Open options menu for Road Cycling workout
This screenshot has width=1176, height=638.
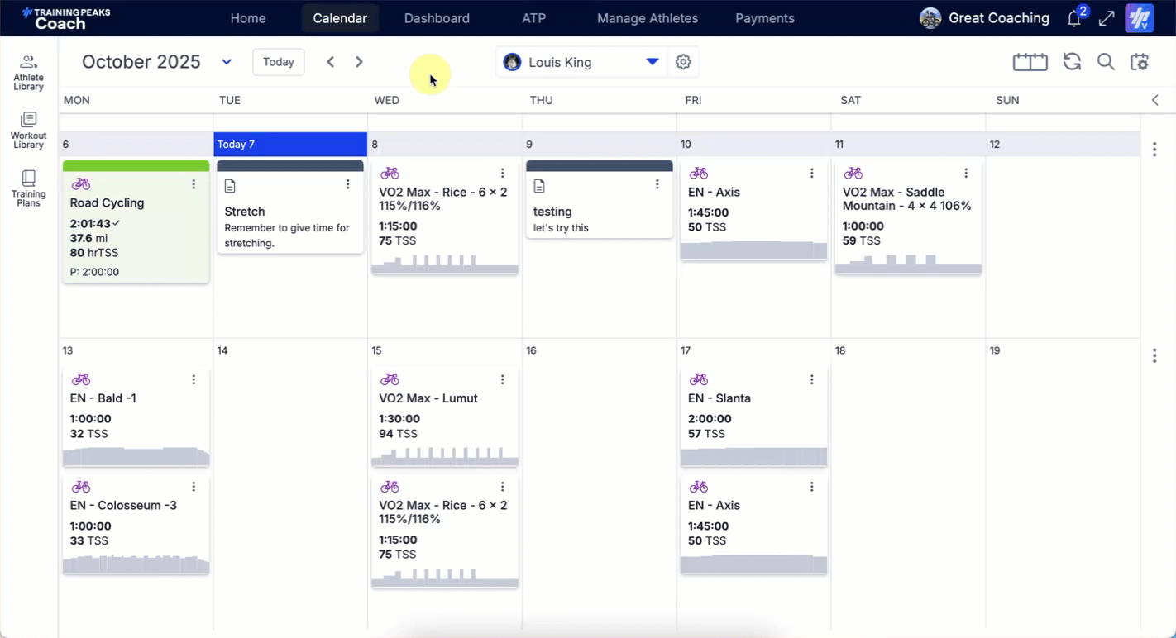pos(194,184)
